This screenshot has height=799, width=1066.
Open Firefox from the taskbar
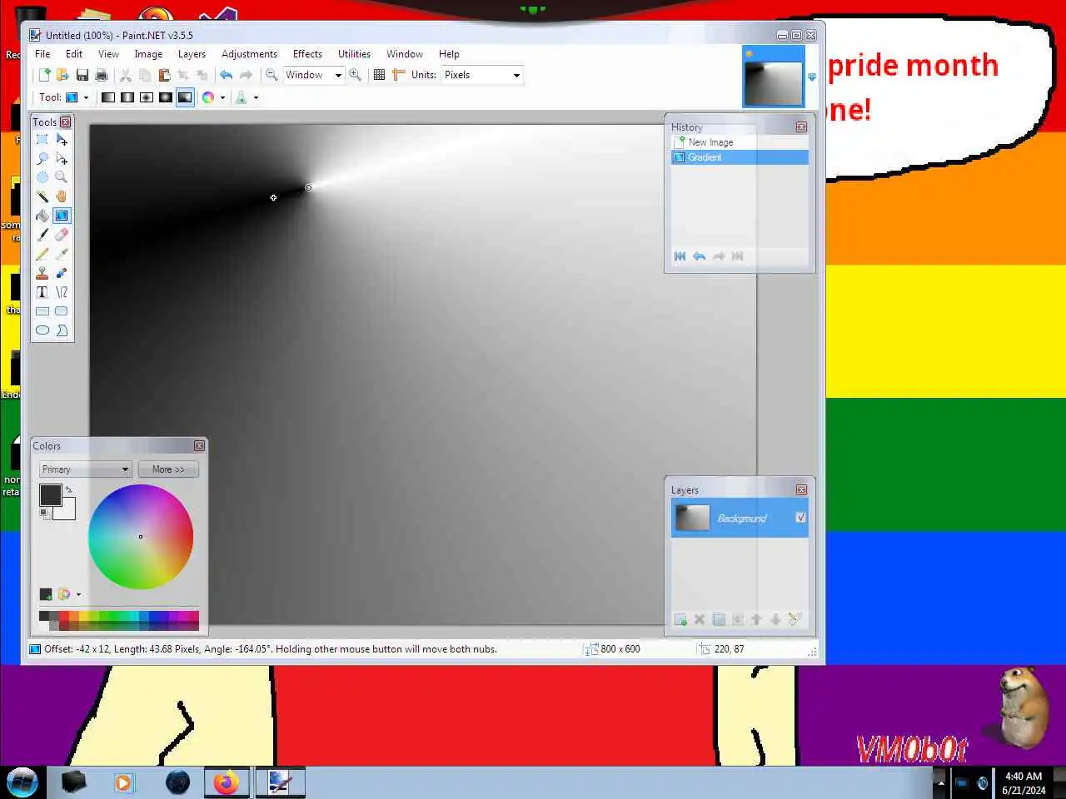tap(226, 782)
